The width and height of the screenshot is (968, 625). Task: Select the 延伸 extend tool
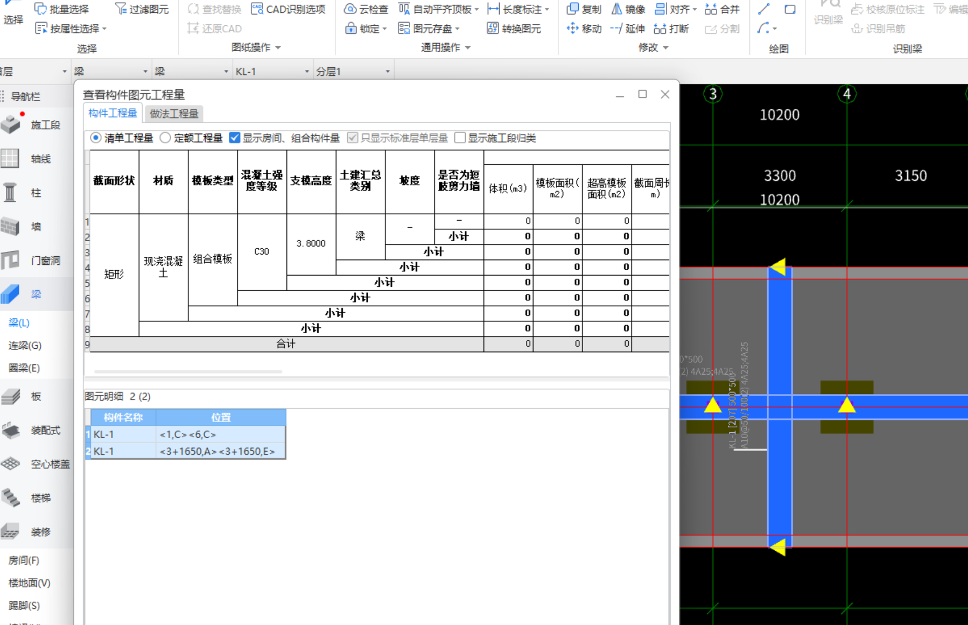(628, 29)
